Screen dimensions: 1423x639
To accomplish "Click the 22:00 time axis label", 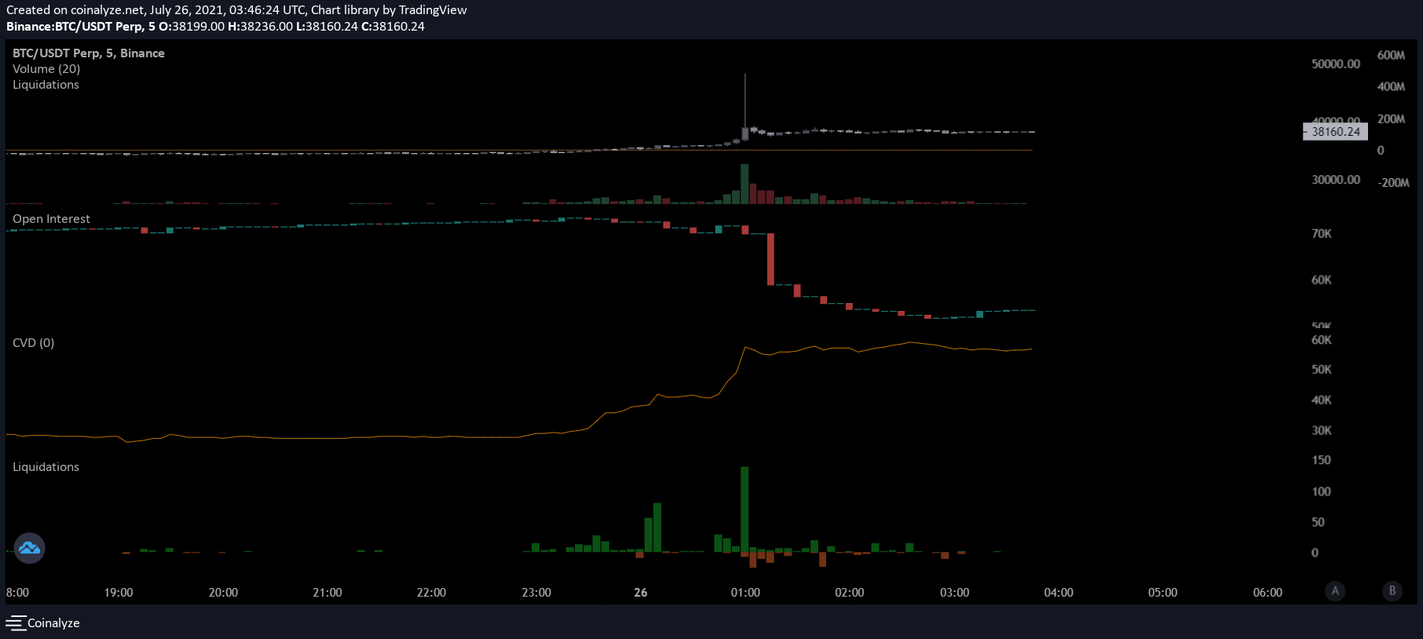I will 431,593.
